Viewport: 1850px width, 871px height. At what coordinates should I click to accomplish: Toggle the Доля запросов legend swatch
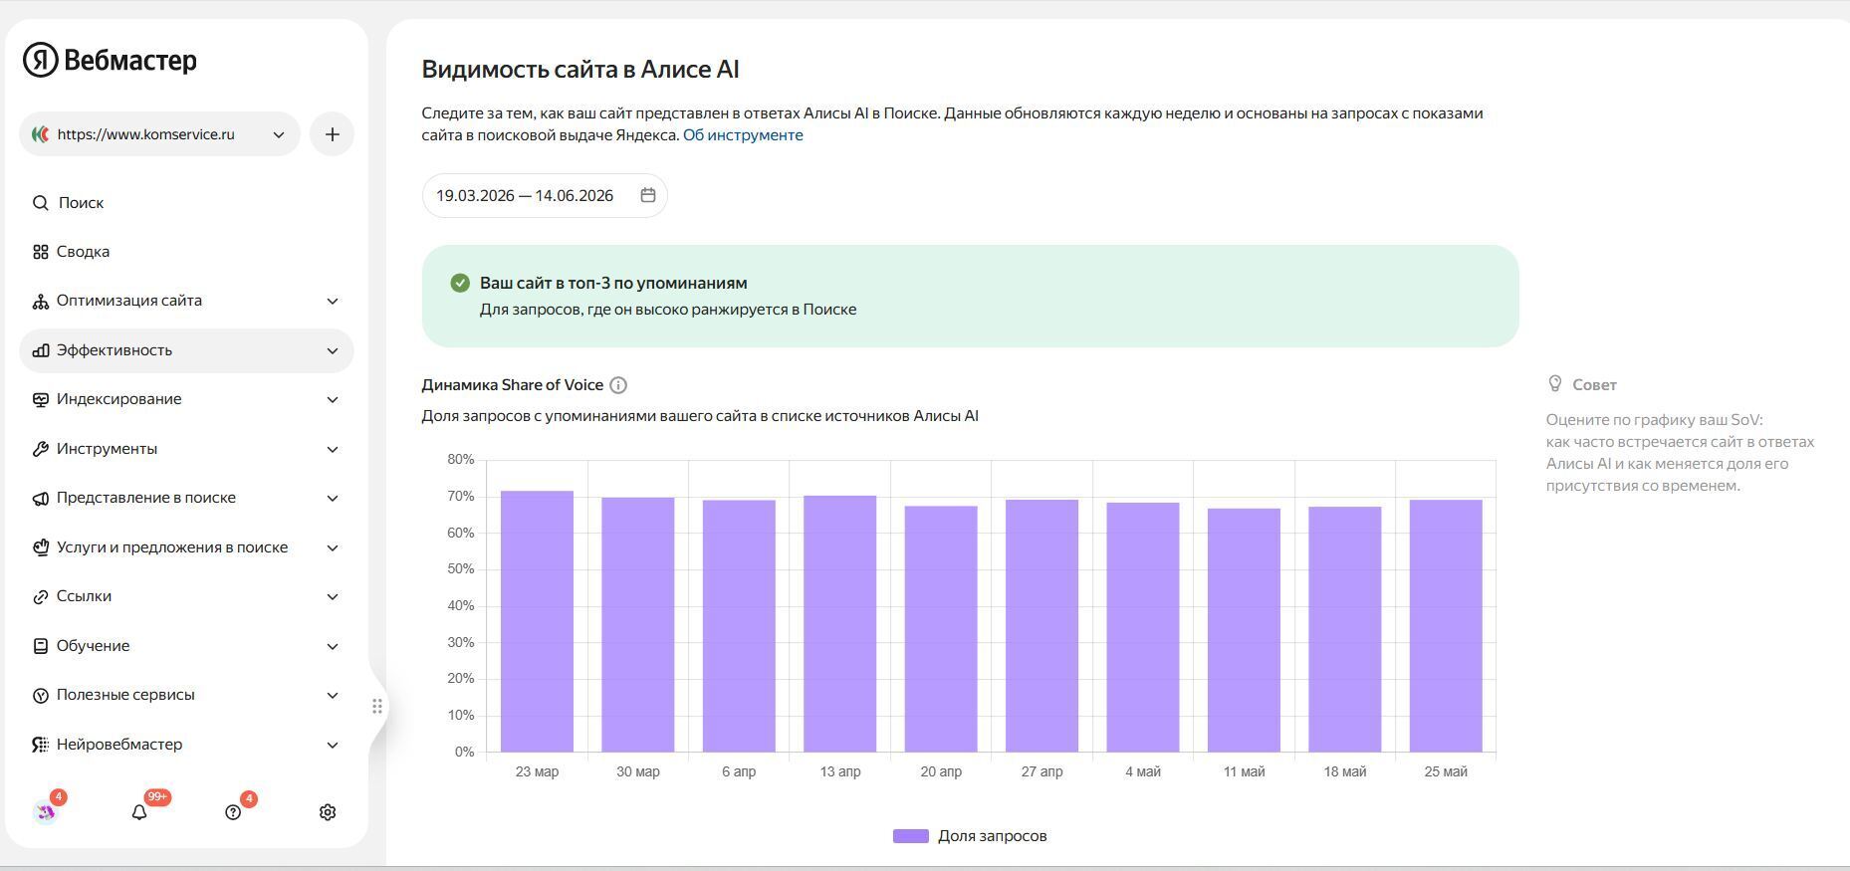click(x=911, y=836)
